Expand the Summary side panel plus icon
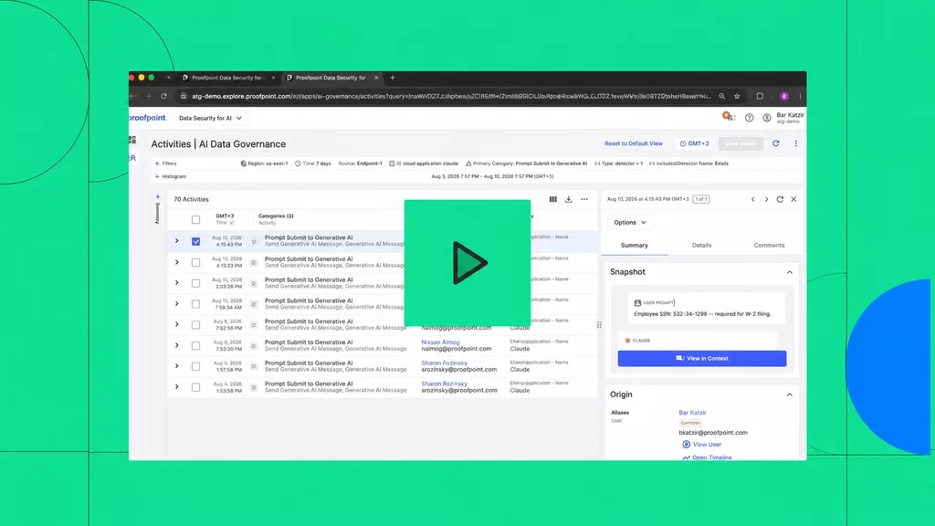 [x=157, y=197]
